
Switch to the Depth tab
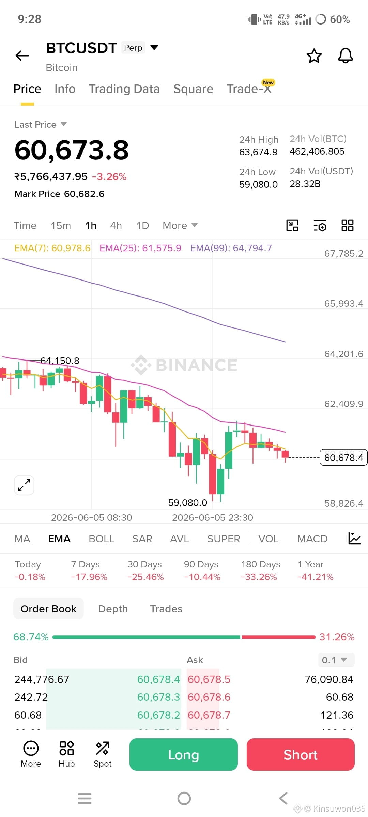(x=113, y=609)
